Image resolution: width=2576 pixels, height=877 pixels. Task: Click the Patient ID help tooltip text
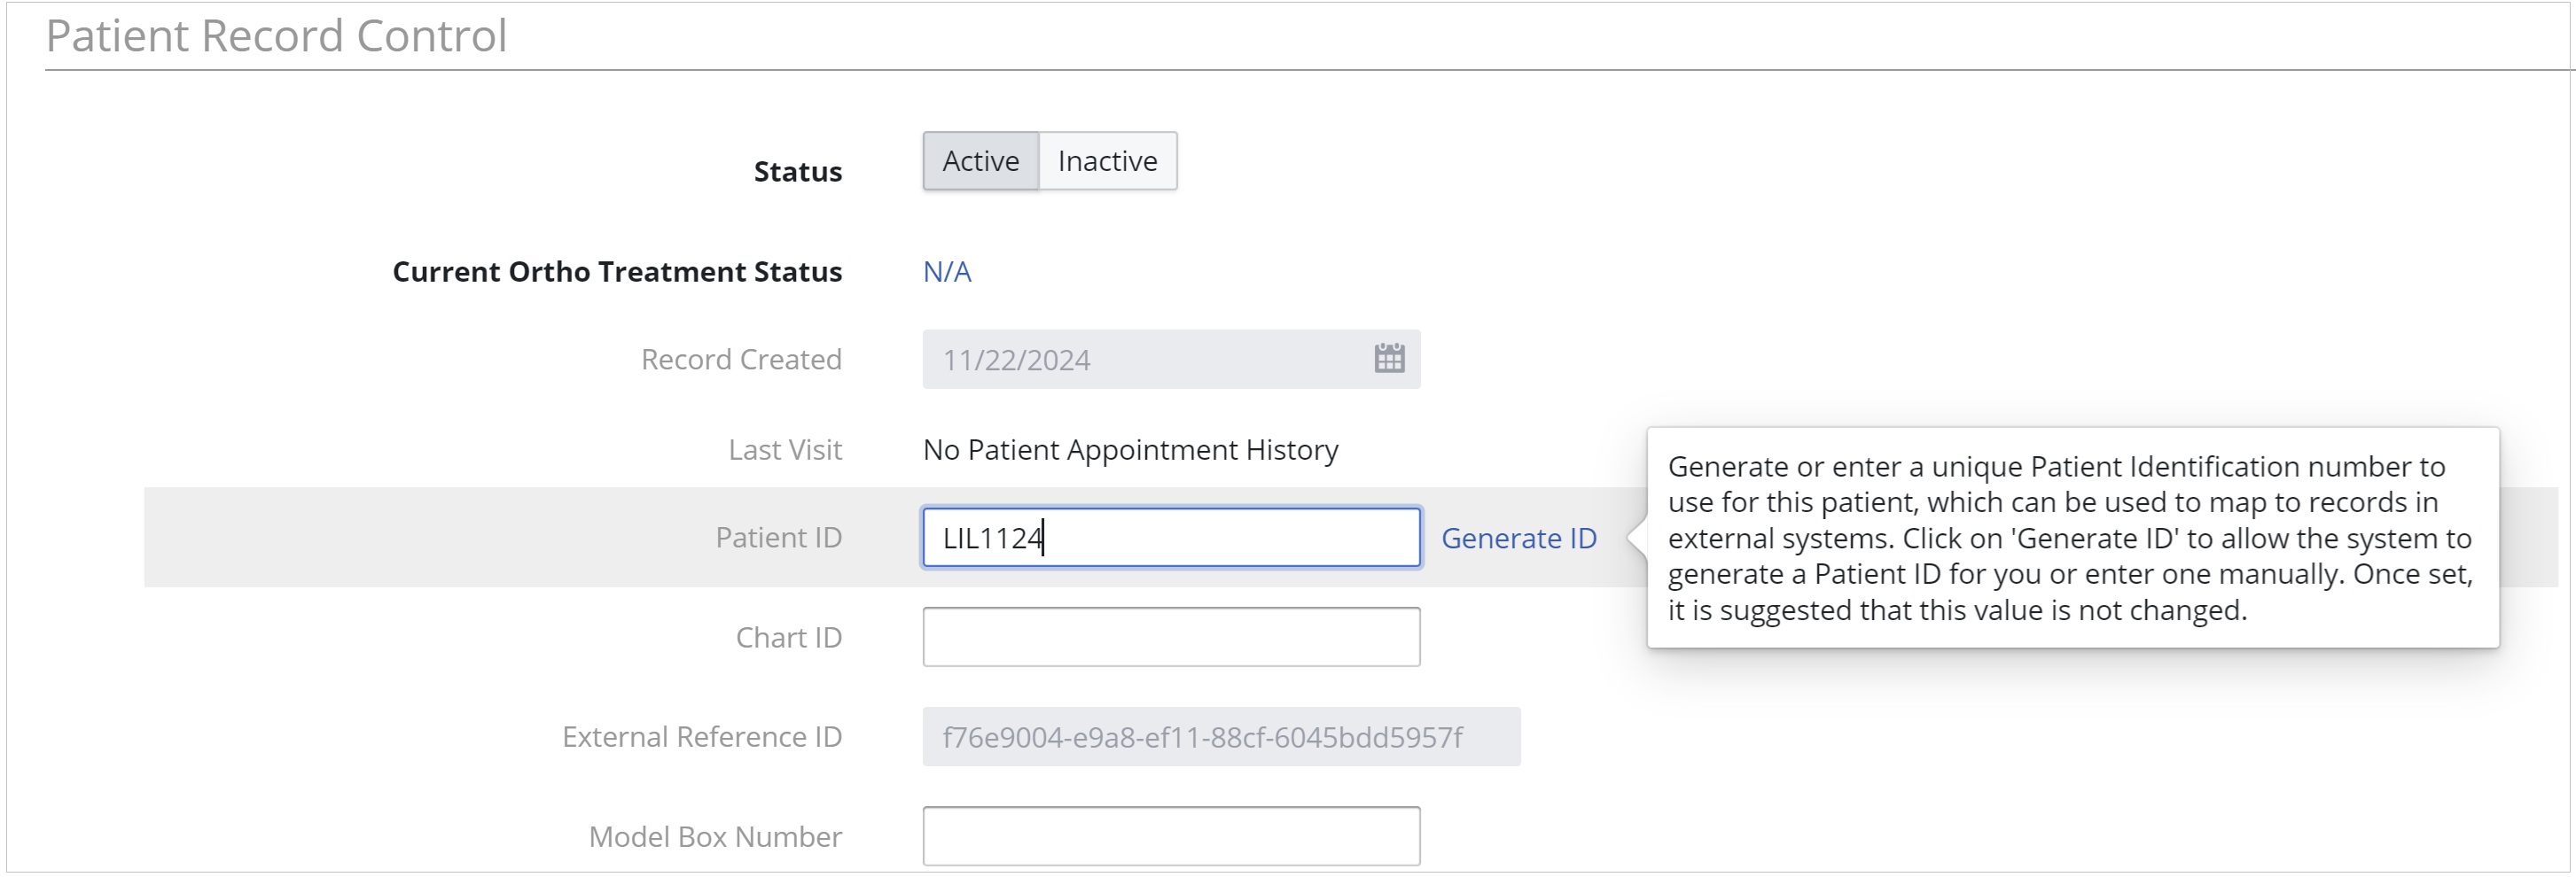(x=2070, y=539)
